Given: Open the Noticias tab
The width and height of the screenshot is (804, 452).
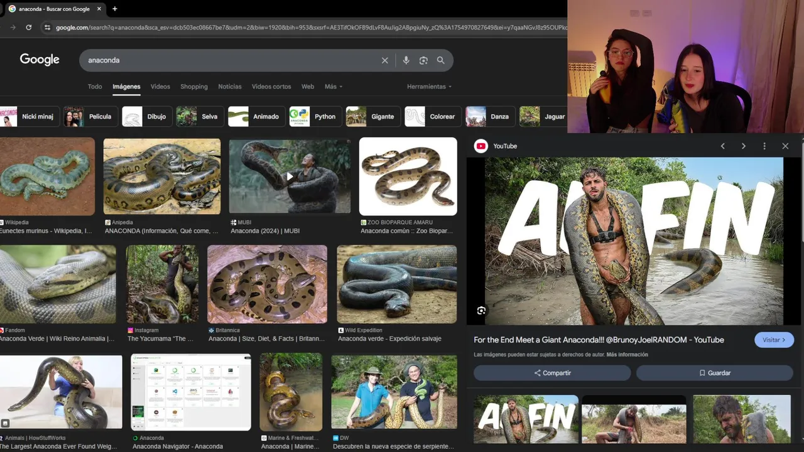Looking at the screenshot, I should coord(230,87).
